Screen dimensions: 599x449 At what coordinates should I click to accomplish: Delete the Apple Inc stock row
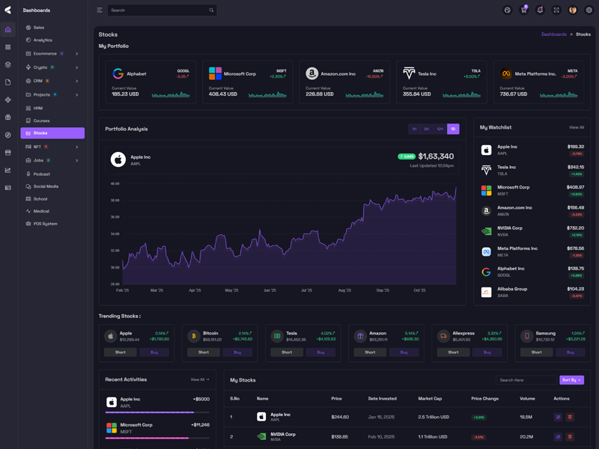coord(570,417)
